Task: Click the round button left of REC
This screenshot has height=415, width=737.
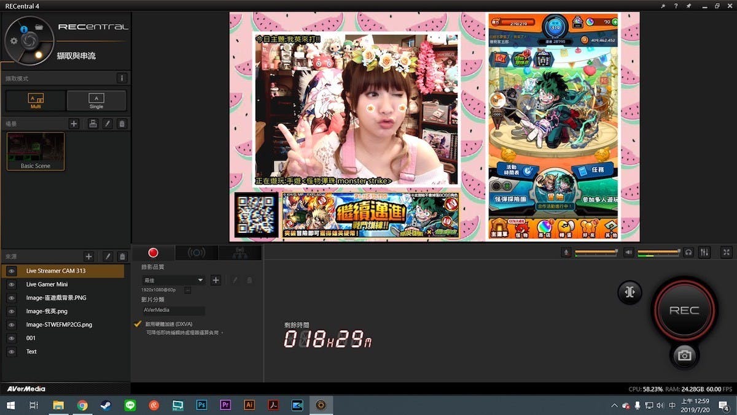Action: click(630, 292)
